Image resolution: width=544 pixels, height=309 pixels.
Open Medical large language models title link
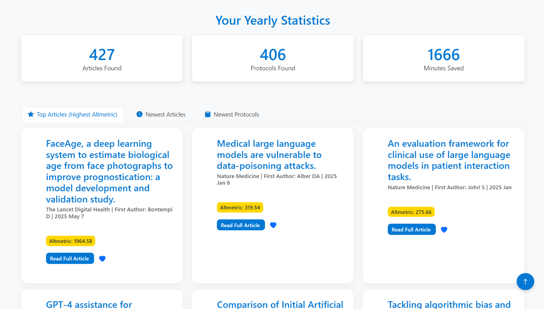pyautogui.click(x=269, y=154)
